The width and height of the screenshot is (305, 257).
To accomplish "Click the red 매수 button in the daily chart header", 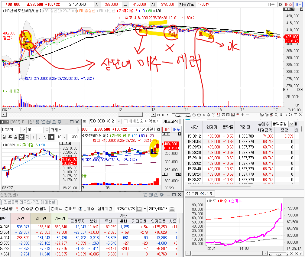I will (167, 129).
